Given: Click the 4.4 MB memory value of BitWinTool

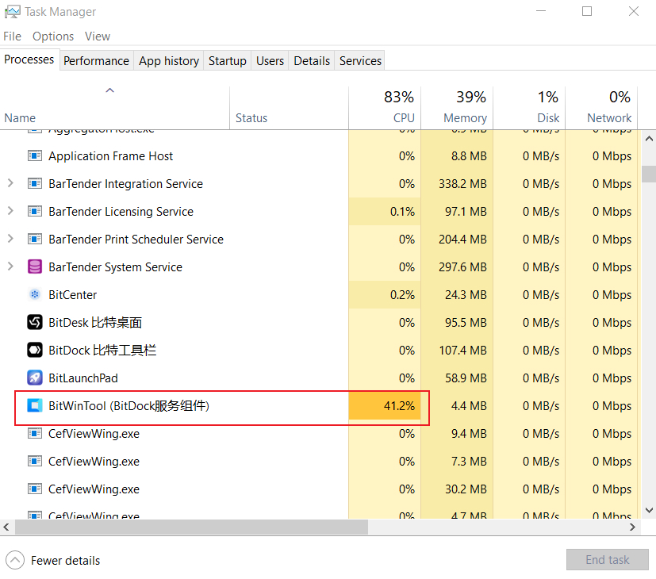Looking at the screenshot, I should point(469,406).
